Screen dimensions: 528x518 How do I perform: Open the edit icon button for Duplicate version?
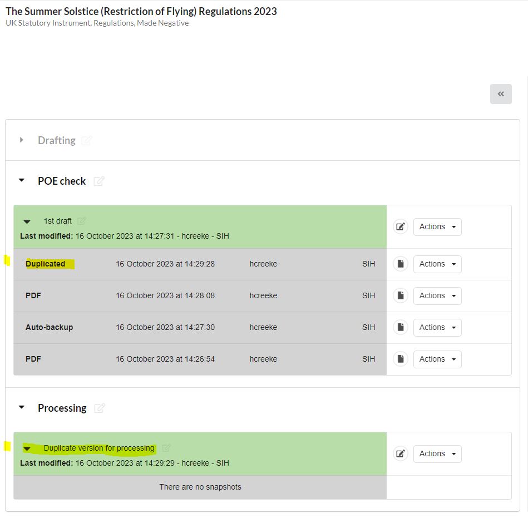401,454
